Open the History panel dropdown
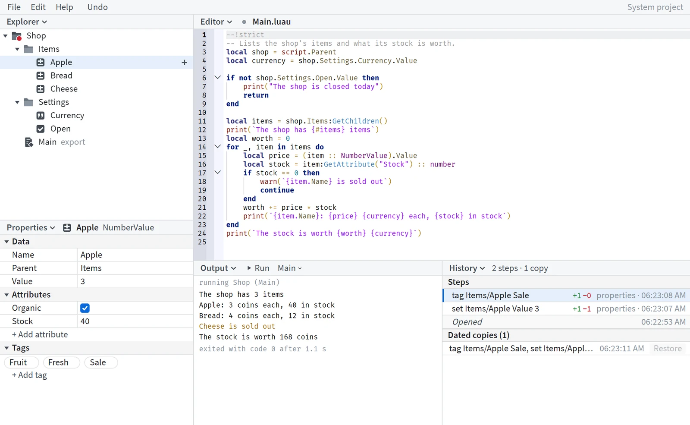Viewport: 690px width, 425px height. [467, 268]
